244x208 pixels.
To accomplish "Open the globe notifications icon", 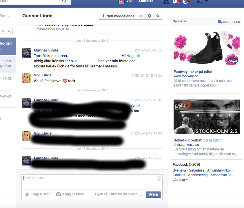I will [185, 2].
